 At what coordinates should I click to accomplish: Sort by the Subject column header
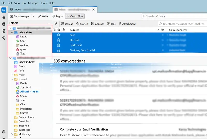[75, 30]
